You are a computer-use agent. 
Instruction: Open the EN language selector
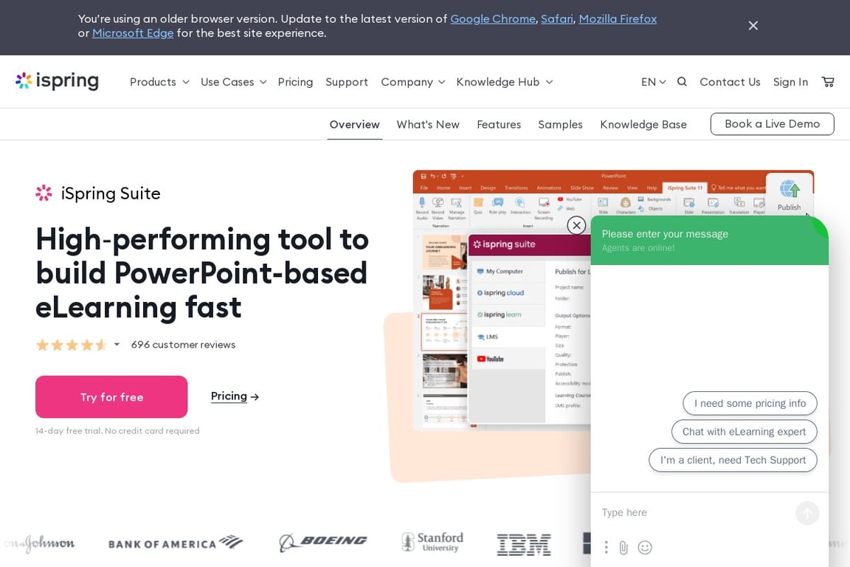pyautogui.click(x=653, y=82)
